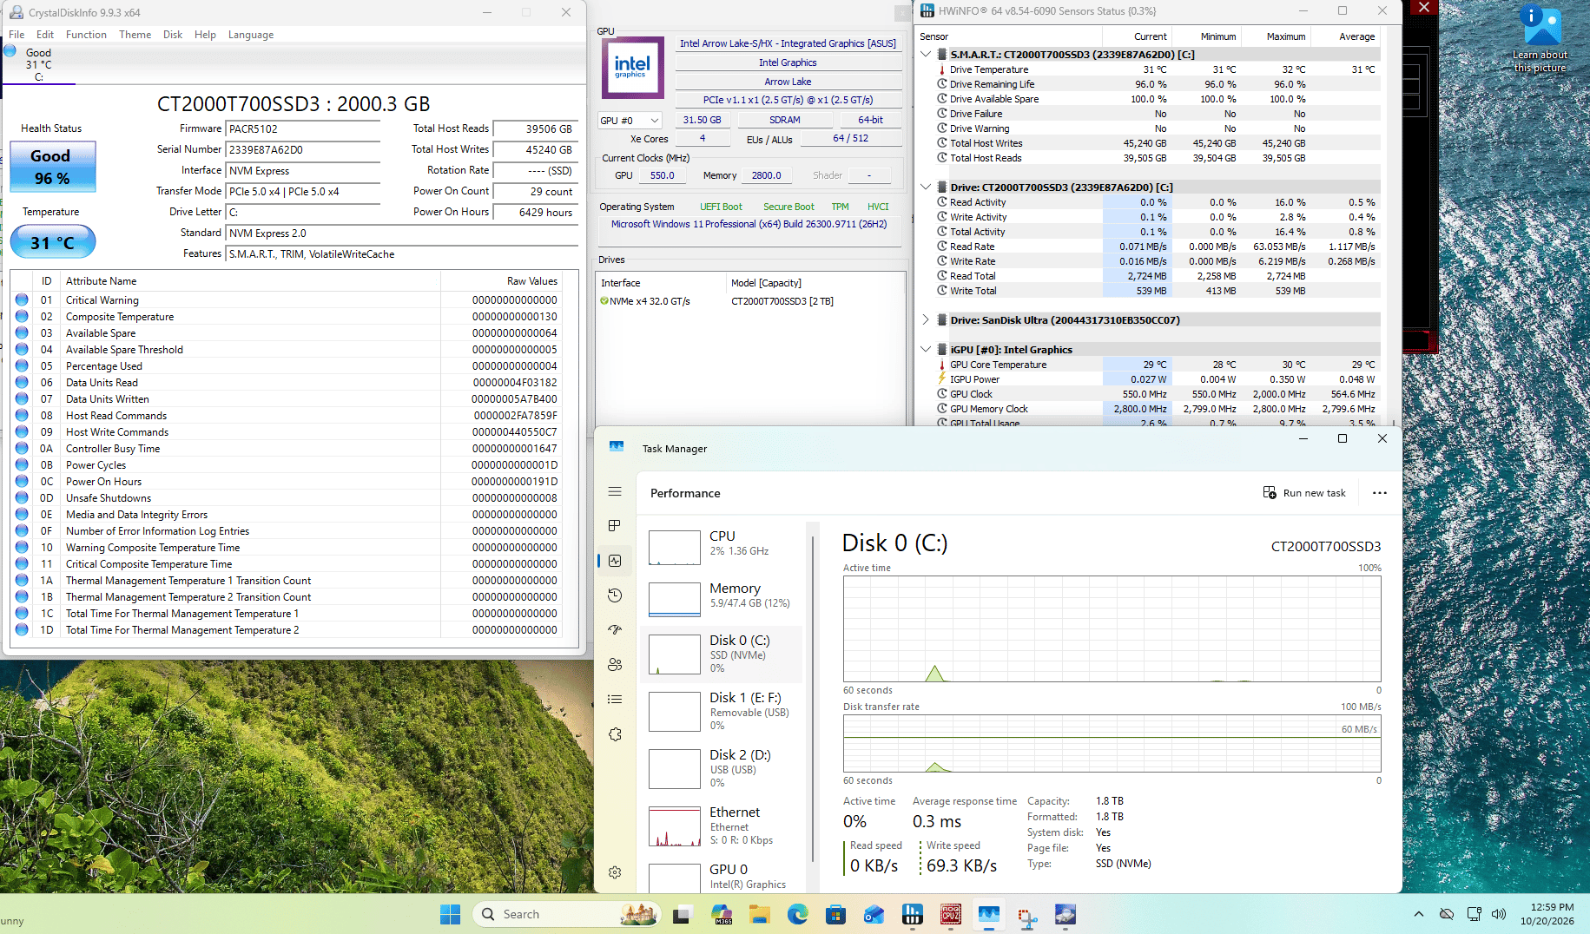Click Windows Start button
This screenshot has height=934, width=1590.
(450, 914)
